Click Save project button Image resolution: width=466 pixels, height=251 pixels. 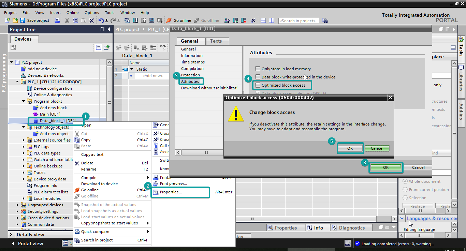coord(35,20)
